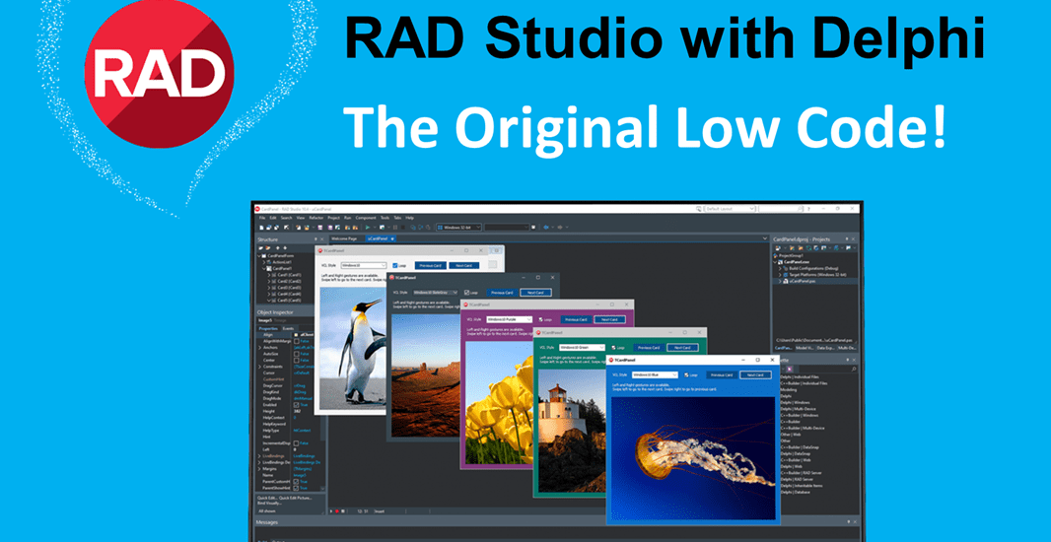The image size is (1051, 542).
Task: Expand the Margins property in Object Inspector
Action: [259, 469]
